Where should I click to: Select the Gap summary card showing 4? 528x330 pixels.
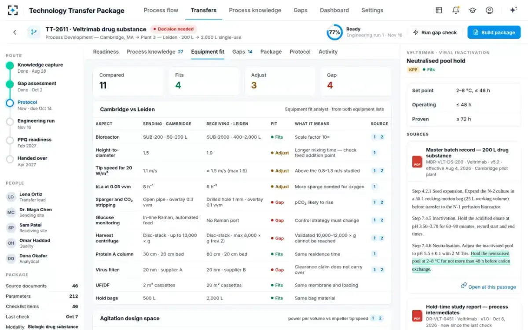click(x=356, y=81)
